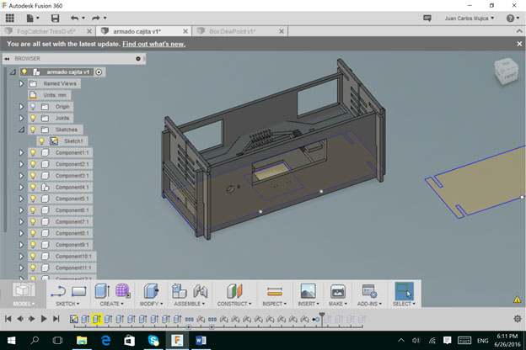Open the user account Juan Carlos Mujica dropdown
526x350 pixels.
[x=469, y=18]
